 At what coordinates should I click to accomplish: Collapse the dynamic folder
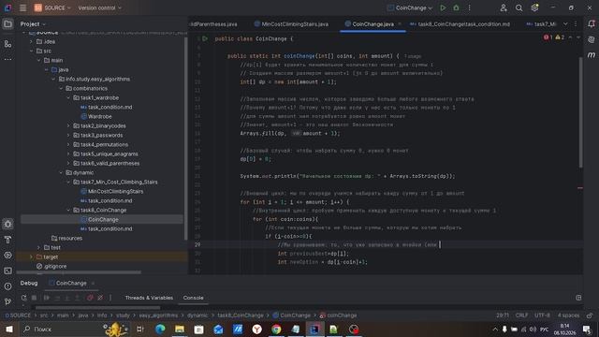[x=61, y=172]
